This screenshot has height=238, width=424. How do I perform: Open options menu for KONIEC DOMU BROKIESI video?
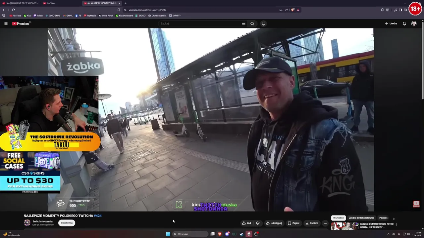(396, 225)
